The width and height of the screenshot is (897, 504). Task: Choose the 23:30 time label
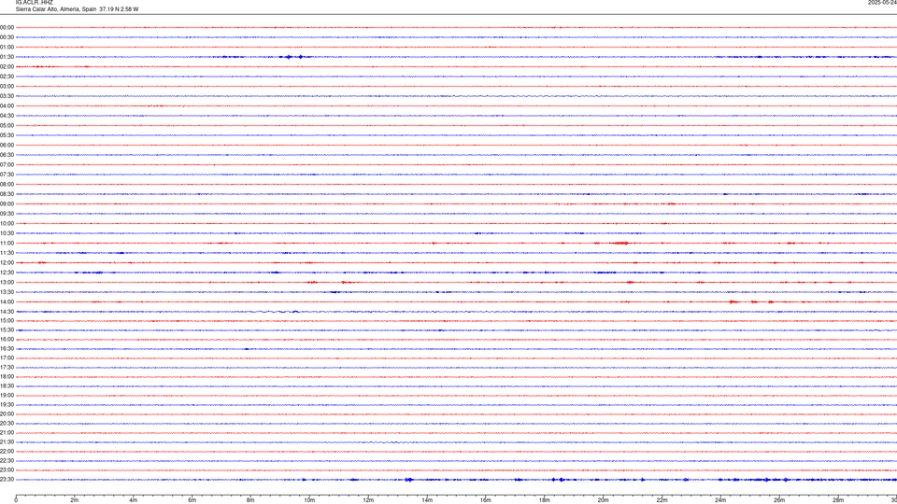point(7,480)
